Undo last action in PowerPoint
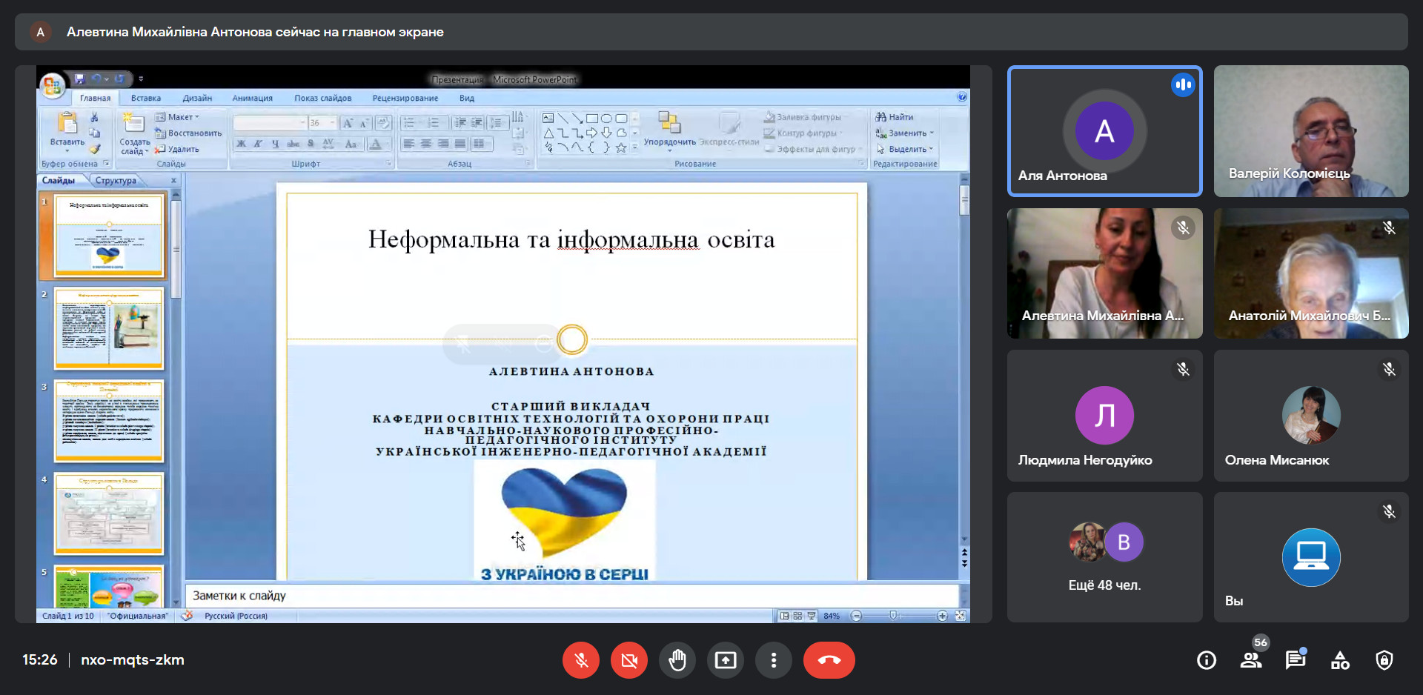 point(96,78)
